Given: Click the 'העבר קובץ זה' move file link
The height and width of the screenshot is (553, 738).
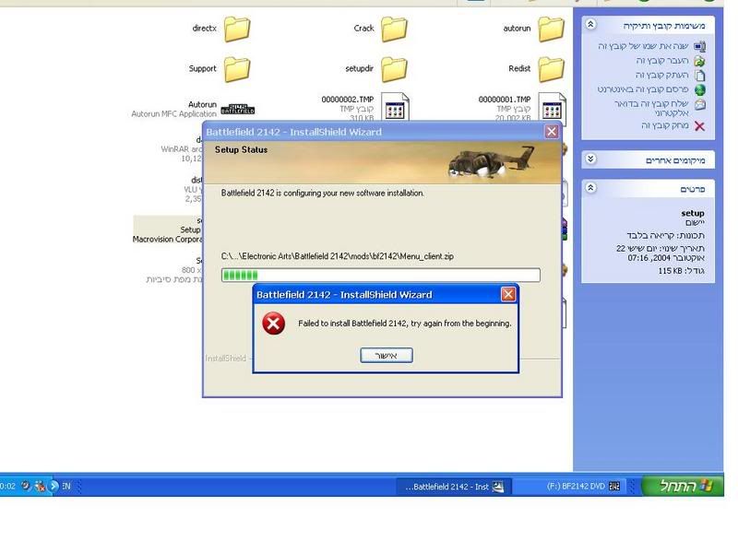Looking at the screenshot, I should point(662,61).
